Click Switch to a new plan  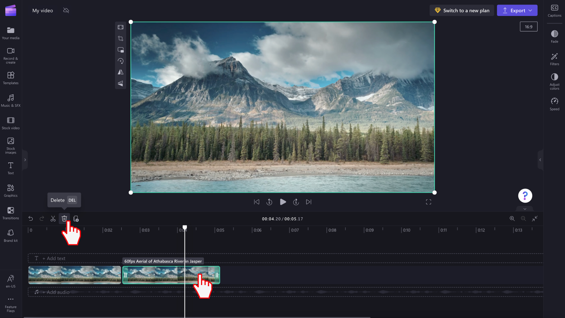pyautogui.click(x=462, y=10)
